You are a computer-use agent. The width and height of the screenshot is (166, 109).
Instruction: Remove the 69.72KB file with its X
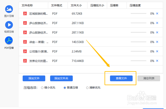click(x=157, y=14)
